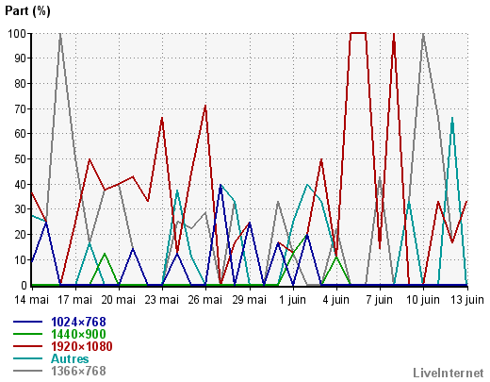Click the 100 value on the y-axis
Screen dimensions: 490x382
[x=17, y=33]
